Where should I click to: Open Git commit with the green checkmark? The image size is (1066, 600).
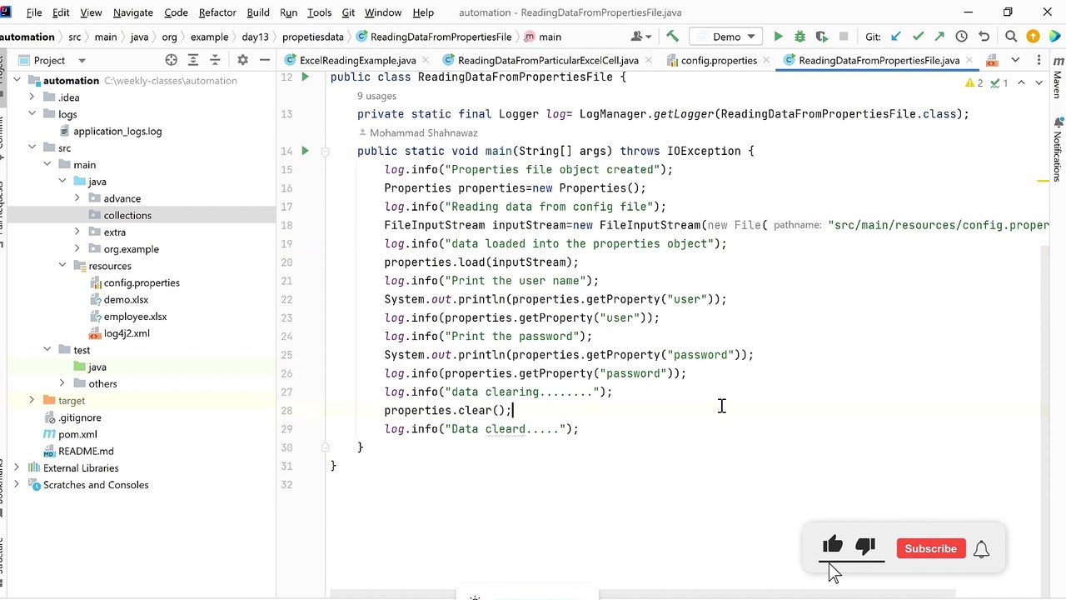(x=918, y=37)
